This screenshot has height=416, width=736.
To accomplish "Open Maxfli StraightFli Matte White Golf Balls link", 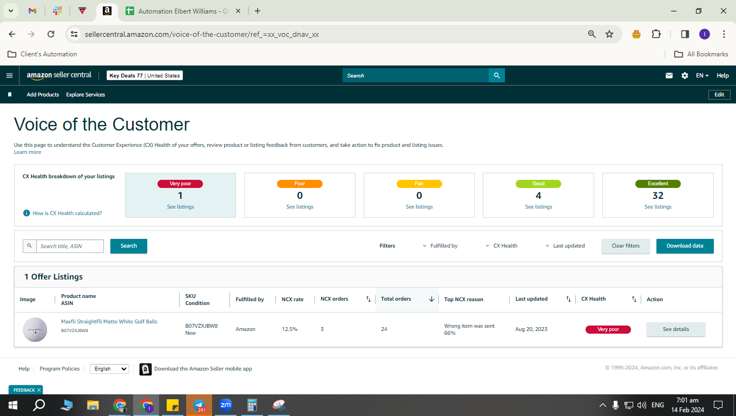I will 109,322.
